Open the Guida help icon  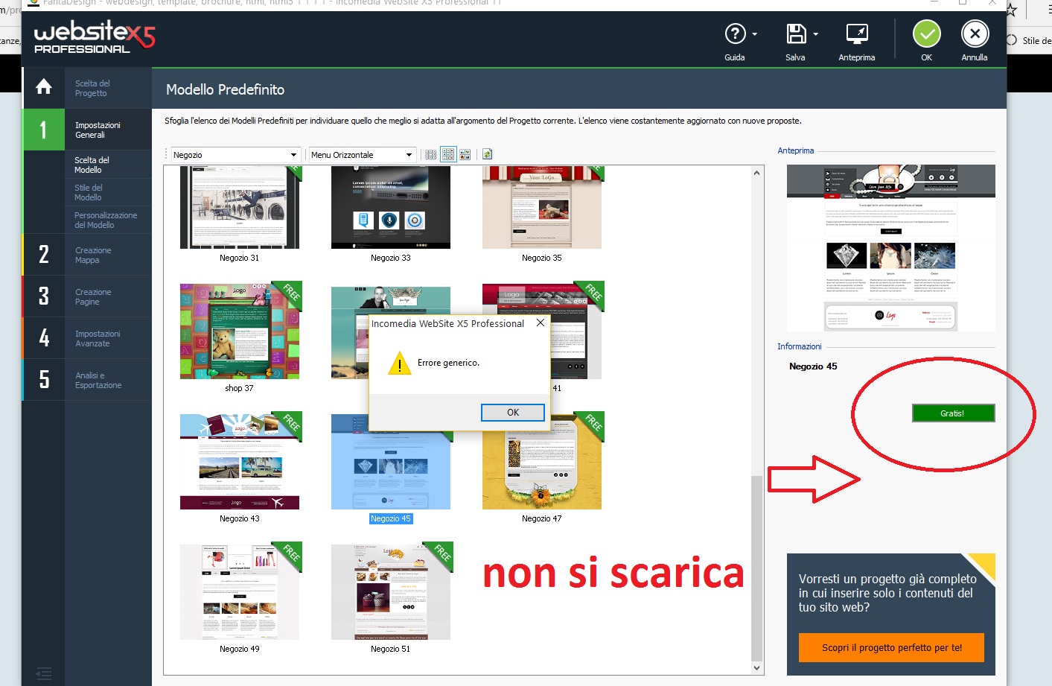pyautogui.click(x=735, y=34)
